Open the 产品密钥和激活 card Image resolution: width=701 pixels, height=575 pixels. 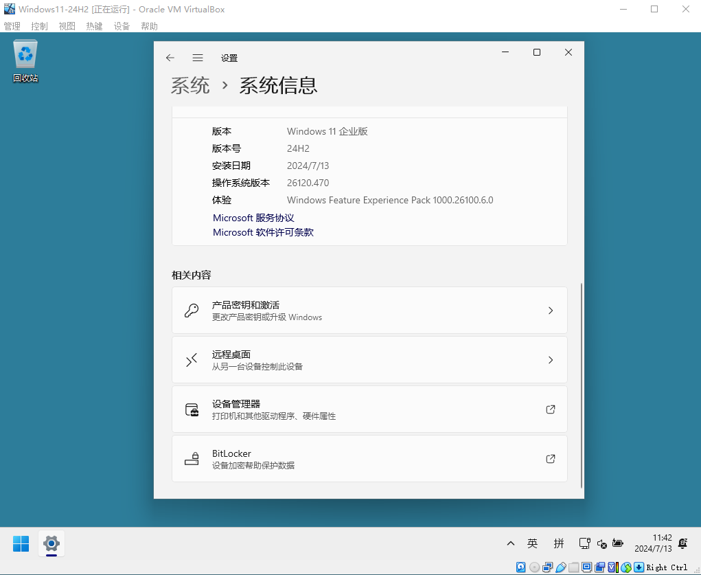pyautogui.click(x=369, y=311)
